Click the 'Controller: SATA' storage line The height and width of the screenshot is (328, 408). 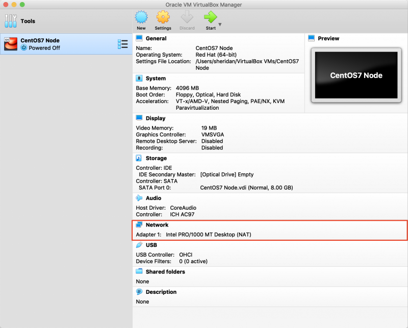(x=157, y=181)
